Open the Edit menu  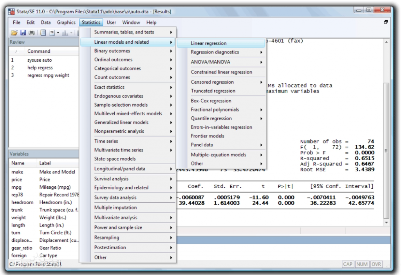31,22
